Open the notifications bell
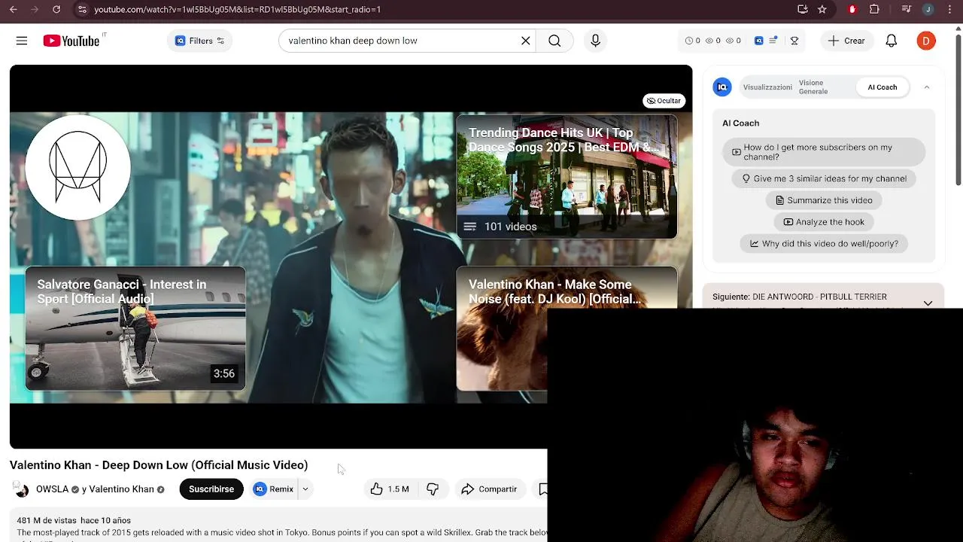 [892, 41]
